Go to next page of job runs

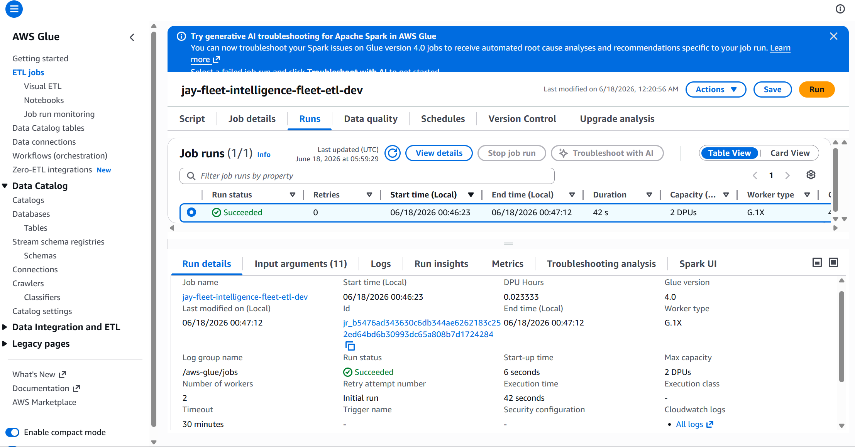click(787, 175)
